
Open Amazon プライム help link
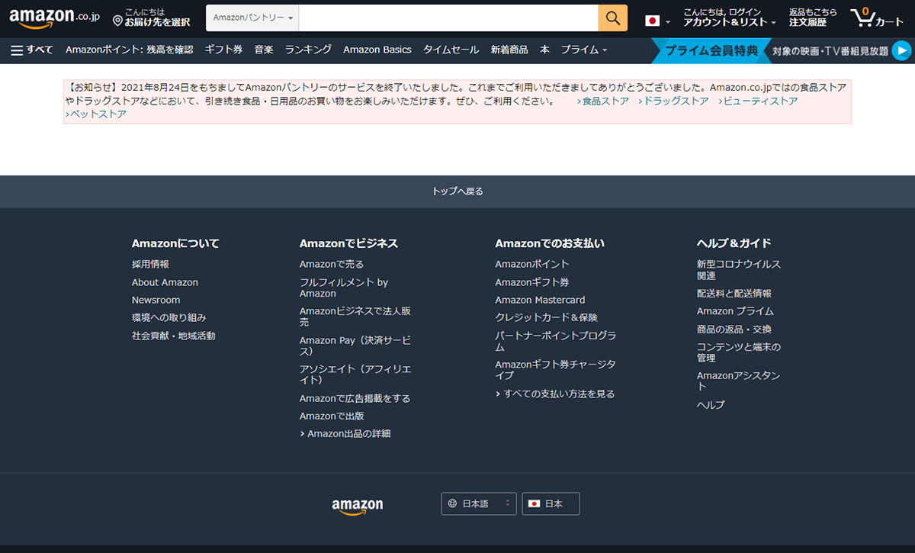click(735, 311)
